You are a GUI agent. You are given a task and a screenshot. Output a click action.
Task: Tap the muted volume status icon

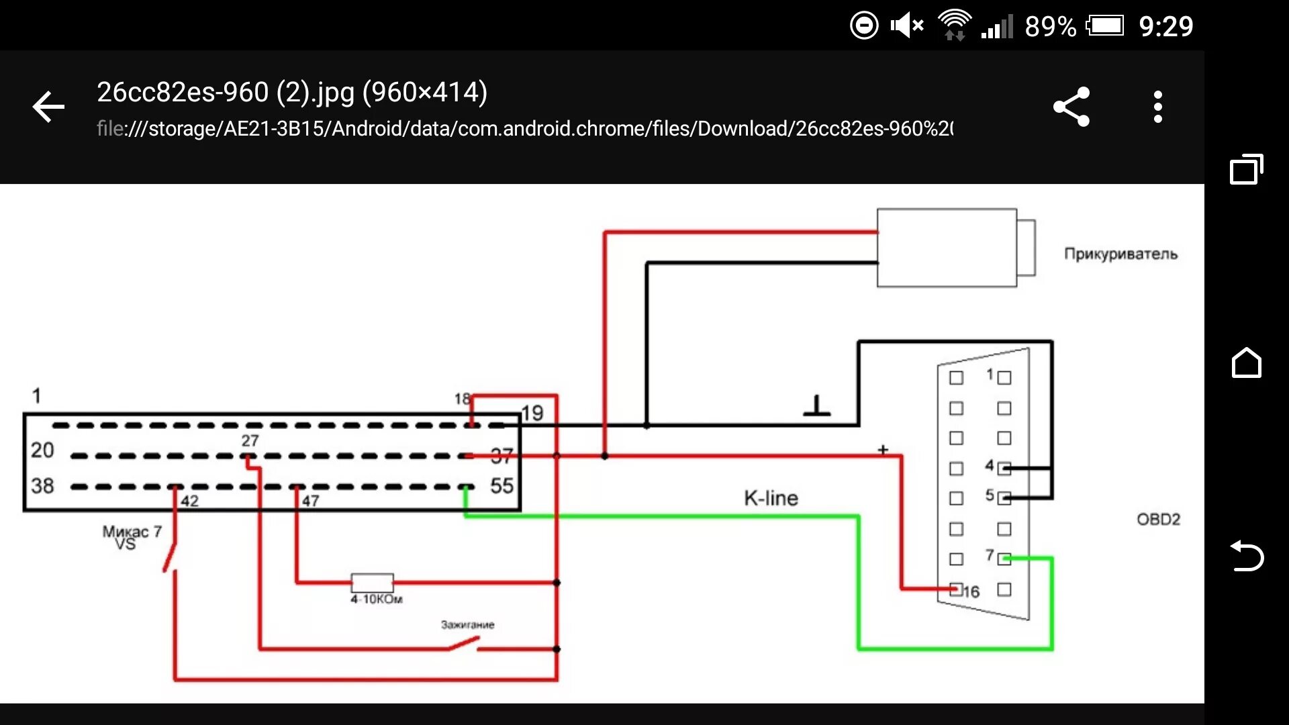click(x=906, y=26)
